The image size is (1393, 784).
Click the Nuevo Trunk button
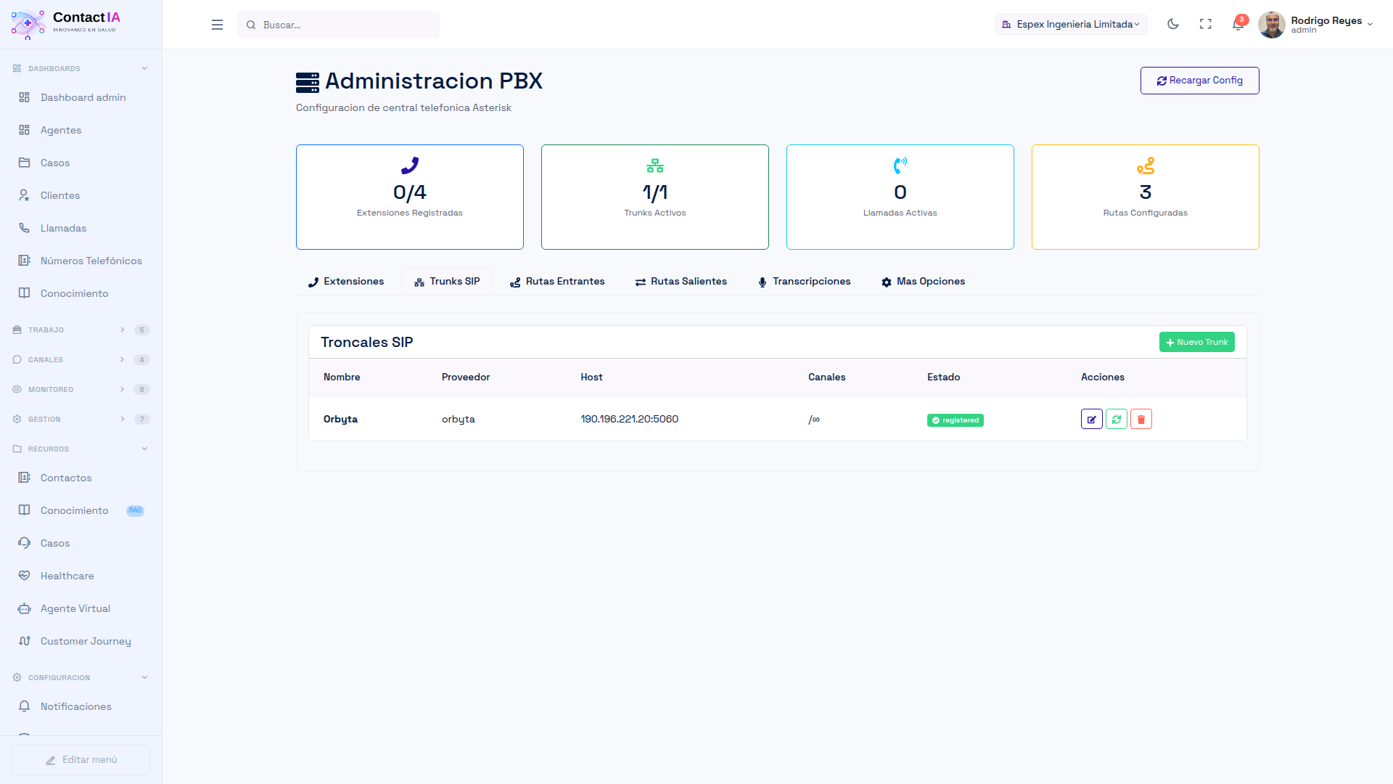[1196, 341]
